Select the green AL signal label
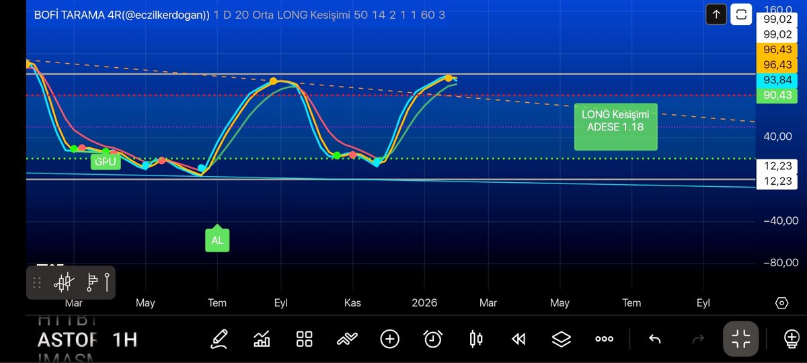This screenshot has height=363, width=807. pos(217,240)
